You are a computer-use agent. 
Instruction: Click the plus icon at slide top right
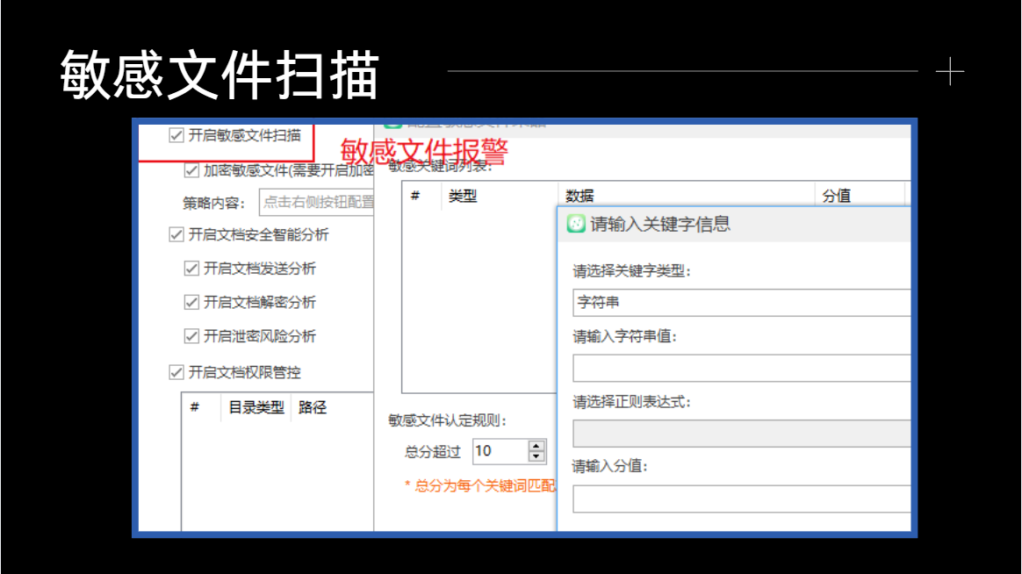pyautogui.click(x=950, y=71)
